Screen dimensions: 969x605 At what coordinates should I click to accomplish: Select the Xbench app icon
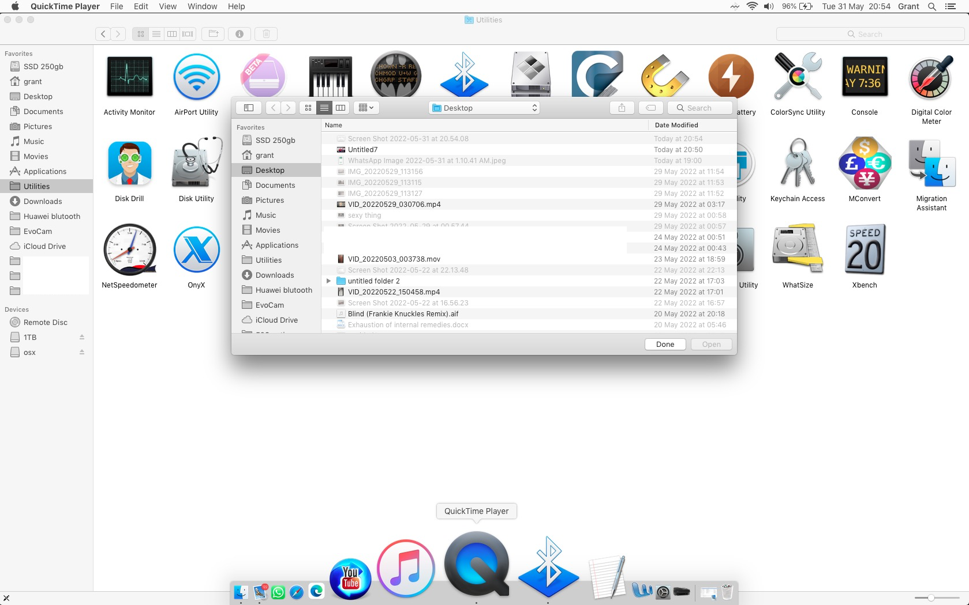(x=865, y=249)
